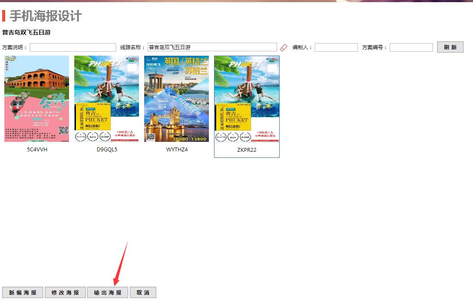Choose the D9GQL5 Phuket poster thumbnail

[107, 99]
